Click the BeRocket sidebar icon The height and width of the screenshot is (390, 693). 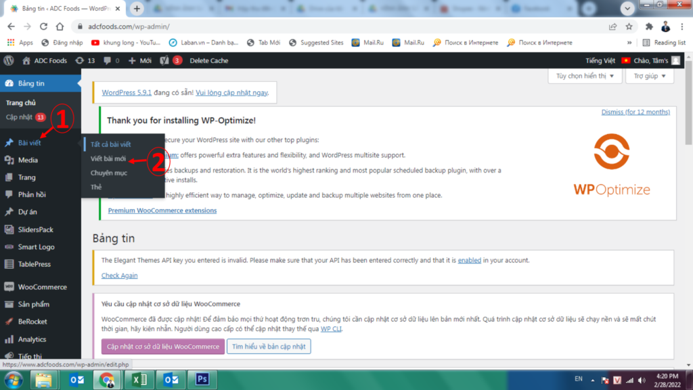pos(9,322)
